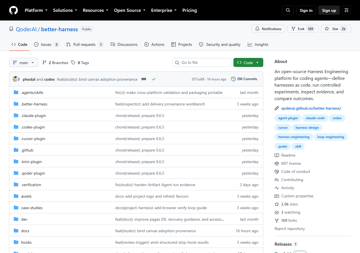Expand the green Code dropdown button
Viewport: 360px width, 253px height.
(248, 63)
